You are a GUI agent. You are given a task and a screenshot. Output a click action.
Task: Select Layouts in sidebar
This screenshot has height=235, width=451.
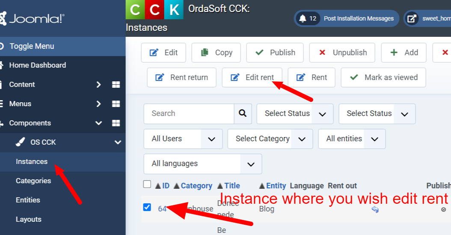coord(29,220)
